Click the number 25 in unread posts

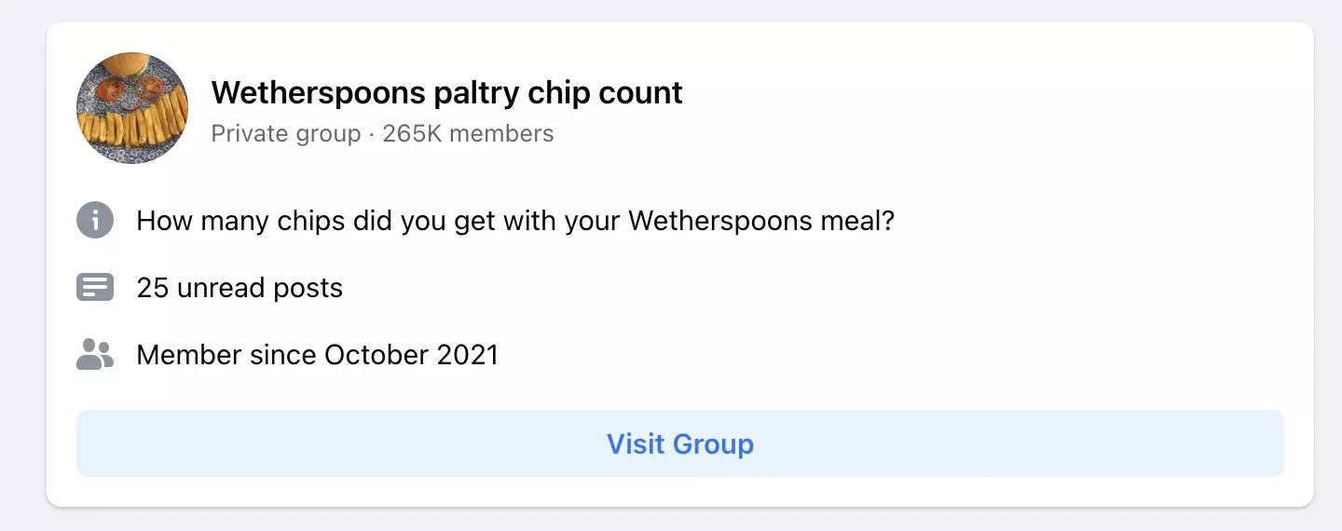pyautogui.click(x=152, y=288)
